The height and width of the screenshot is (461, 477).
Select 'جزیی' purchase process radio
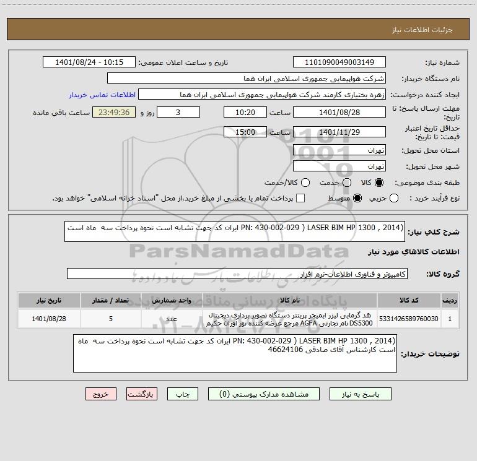[x=395, y=198]
